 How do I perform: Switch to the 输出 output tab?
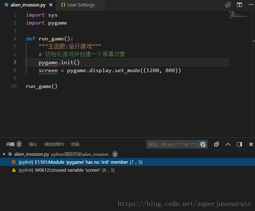coord(33,144)
